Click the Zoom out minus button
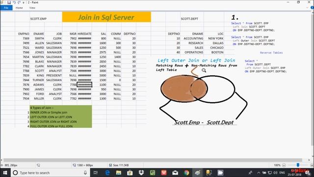This screenshot has height=177, width=314. (x=284, y=165)
